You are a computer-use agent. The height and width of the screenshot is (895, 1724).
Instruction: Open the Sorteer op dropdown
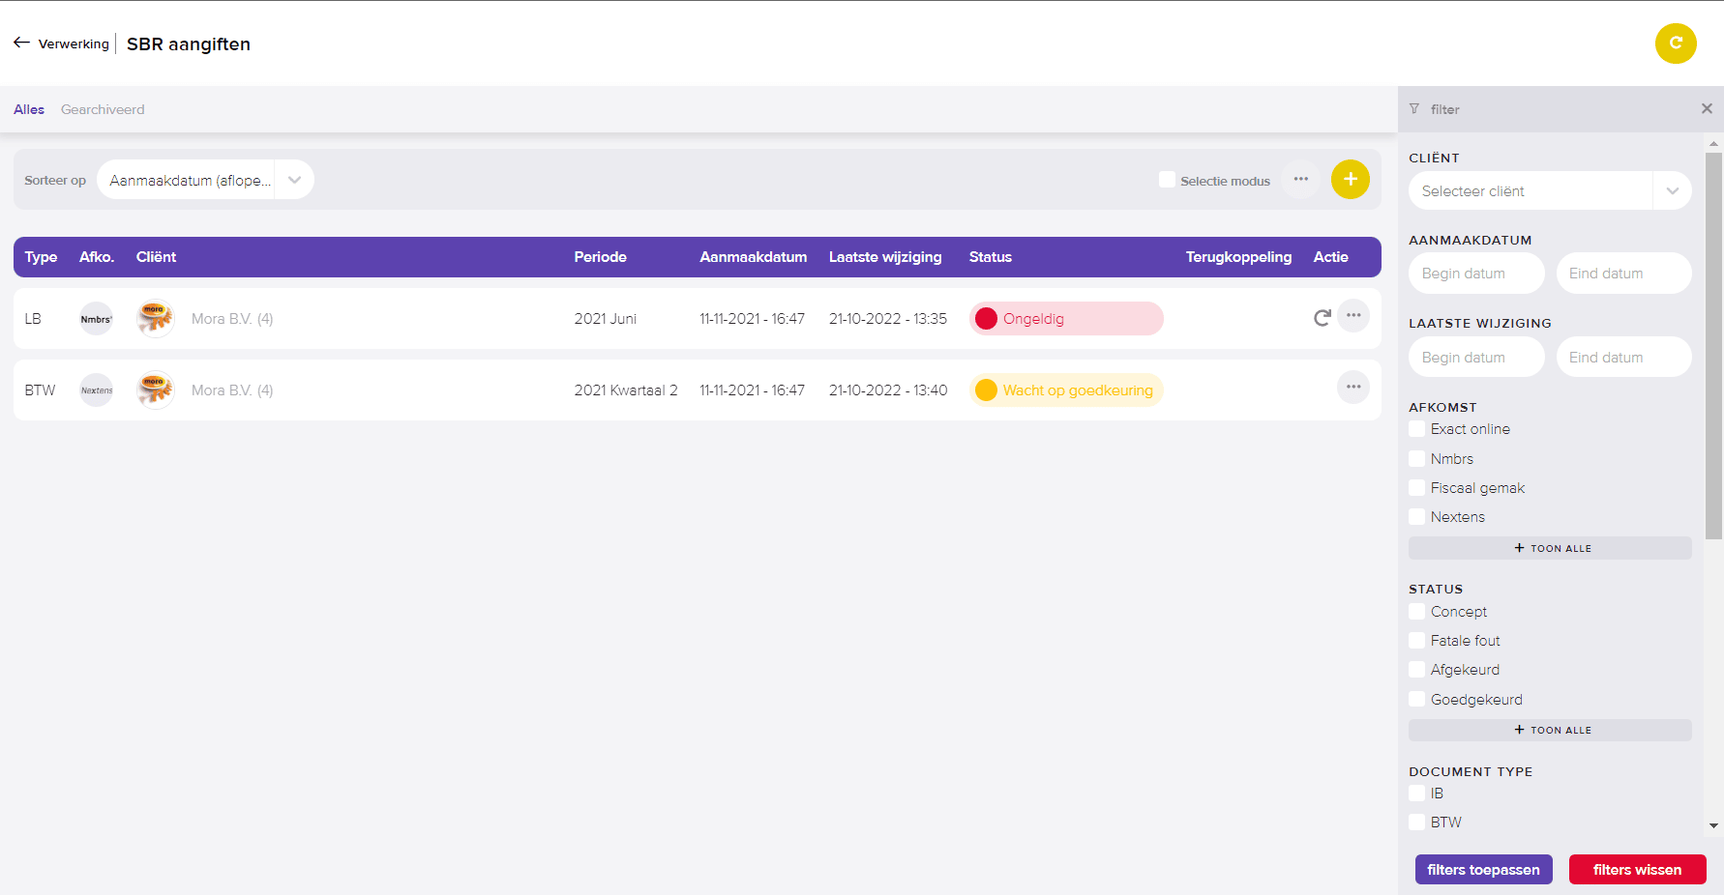(205, 180)
